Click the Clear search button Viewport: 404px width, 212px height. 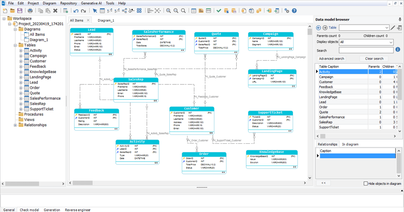click(374, 58)
